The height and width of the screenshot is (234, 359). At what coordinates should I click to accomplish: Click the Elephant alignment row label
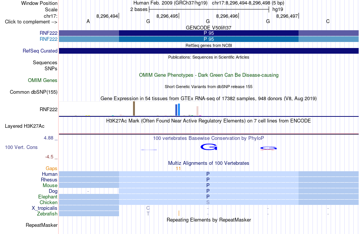tap(48, 197)
